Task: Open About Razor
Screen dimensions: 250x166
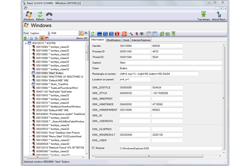Action: 219,16
